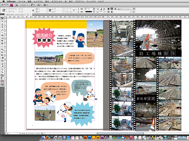Select the Line tool
The width and height of the screenshot is (189, 141).
tap(2, 33)
